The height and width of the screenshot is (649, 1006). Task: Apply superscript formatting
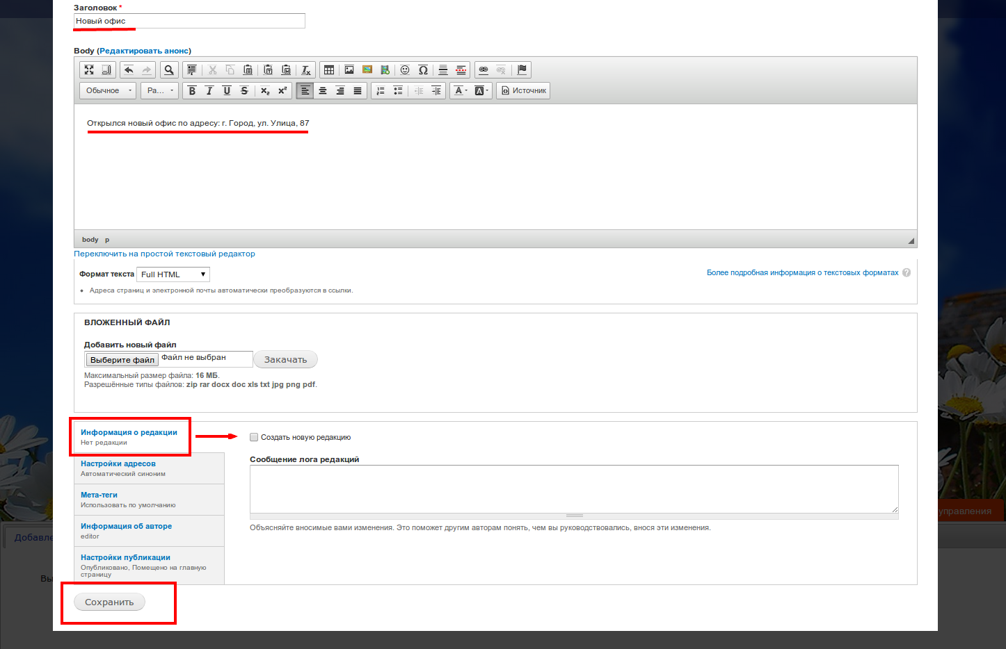click(x=282, y=91)
